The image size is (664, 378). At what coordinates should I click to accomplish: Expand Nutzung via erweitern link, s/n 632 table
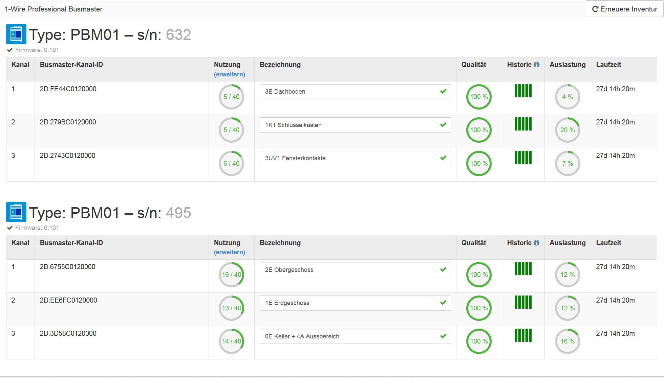pos(229,74)
